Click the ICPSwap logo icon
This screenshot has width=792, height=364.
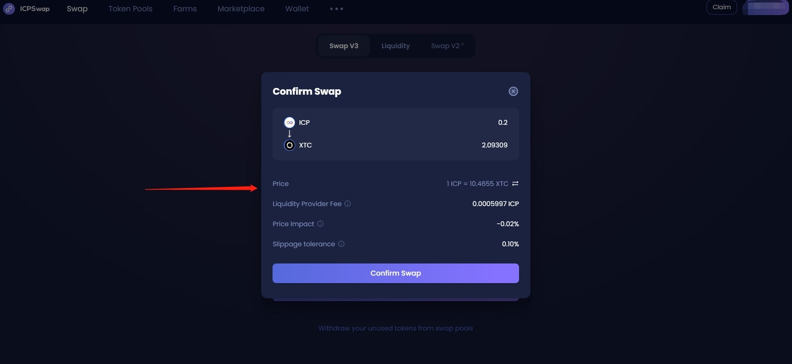tap(9, 9)
